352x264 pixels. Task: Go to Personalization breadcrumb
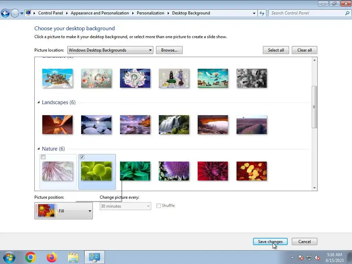click(x=151, y=13)
